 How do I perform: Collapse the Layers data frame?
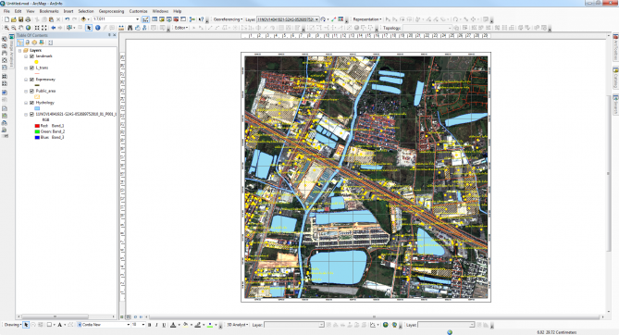point(19,51)
